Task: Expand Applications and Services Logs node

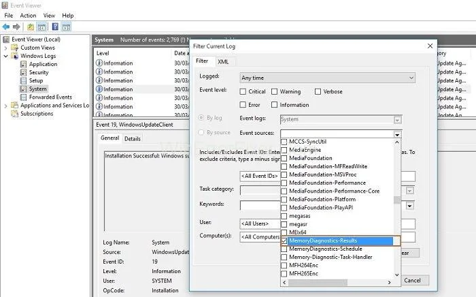Action: [x=5, y=106]
